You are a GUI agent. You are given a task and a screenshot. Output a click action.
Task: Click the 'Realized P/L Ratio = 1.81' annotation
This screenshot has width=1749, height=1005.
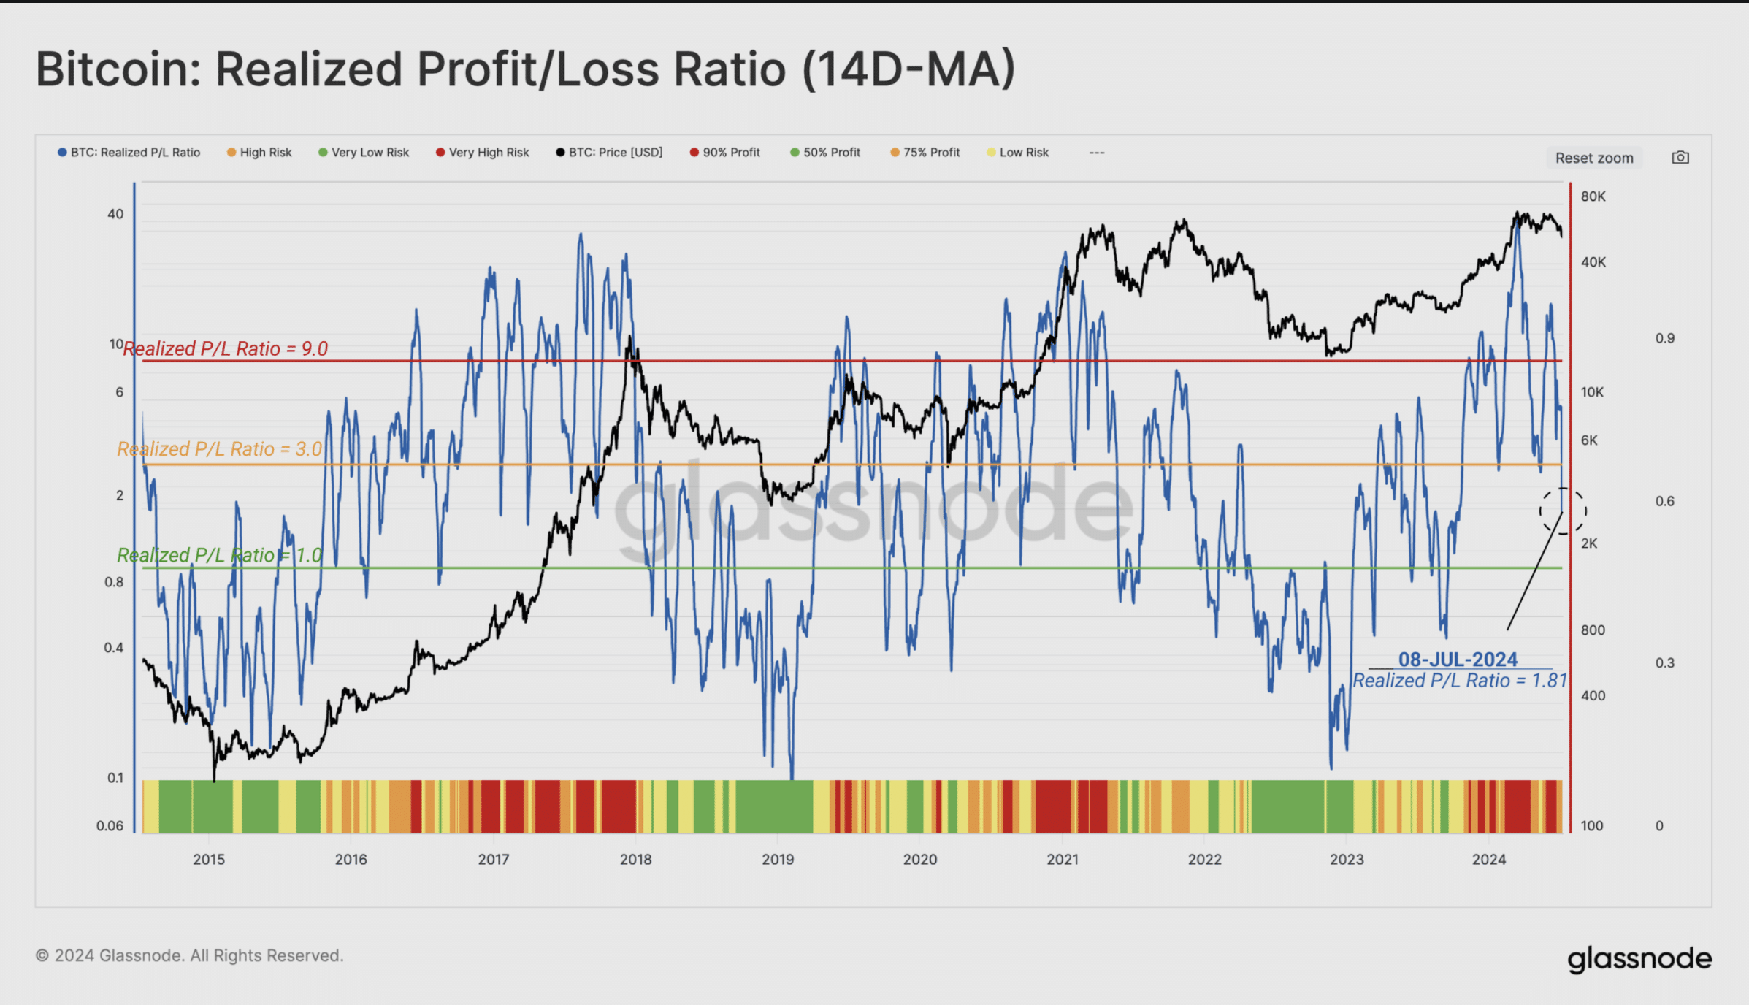1461,681
